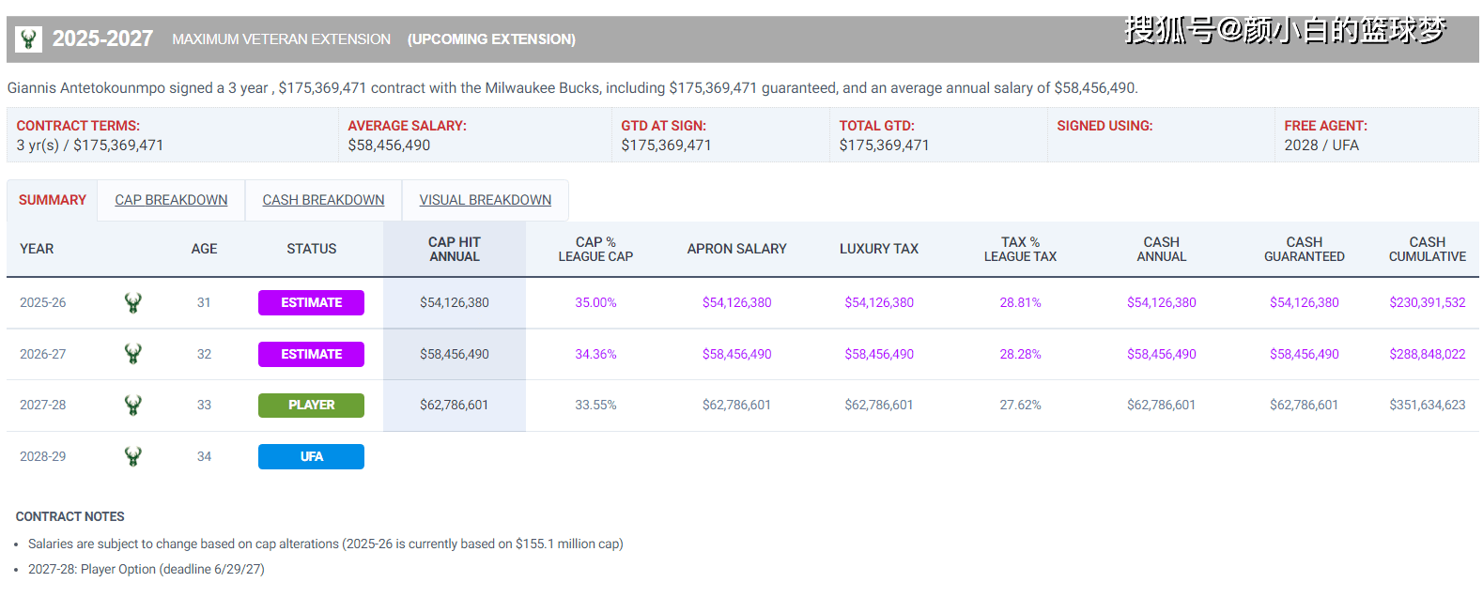Click the ESTIMATE badge for 2025-26

311,302
